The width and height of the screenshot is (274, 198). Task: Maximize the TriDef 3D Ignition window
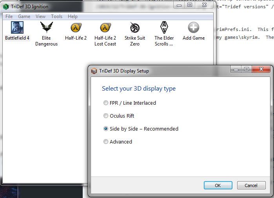[x=190, y=5]
